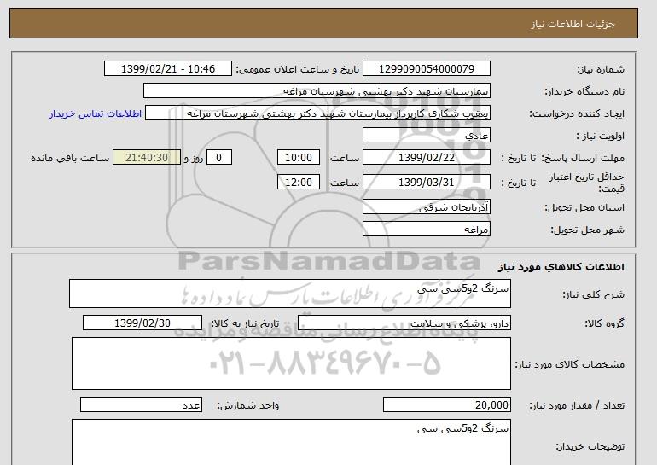The image size is (657, 465).
Task: Click the unit of measure field عدد
Action: click(x=141, y=404)
